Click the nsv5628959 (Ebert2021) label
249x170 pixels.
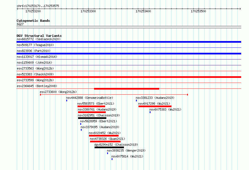(x=98, y=121)
